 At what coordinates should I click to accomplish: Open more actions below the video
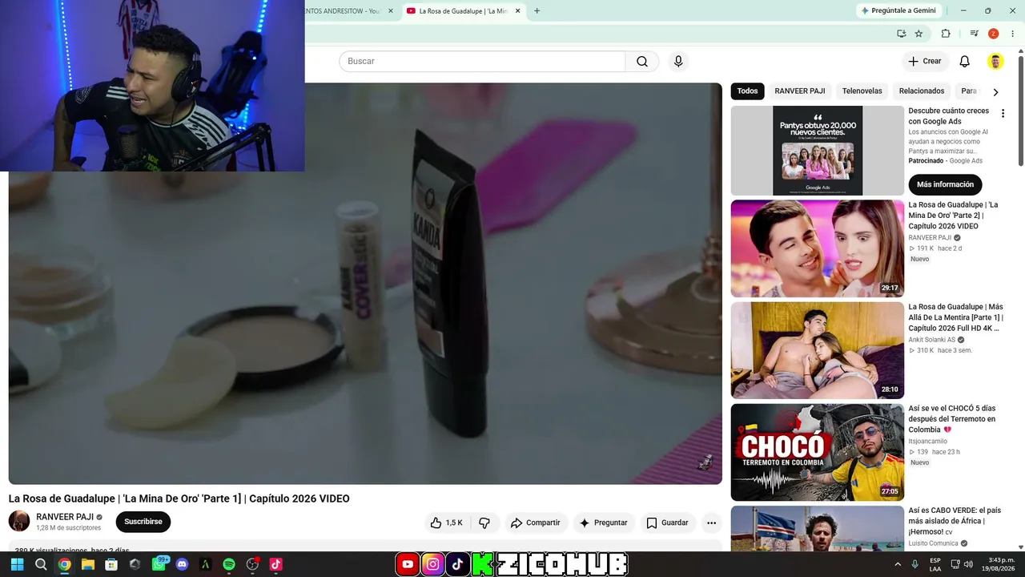(x=711, y=523)
